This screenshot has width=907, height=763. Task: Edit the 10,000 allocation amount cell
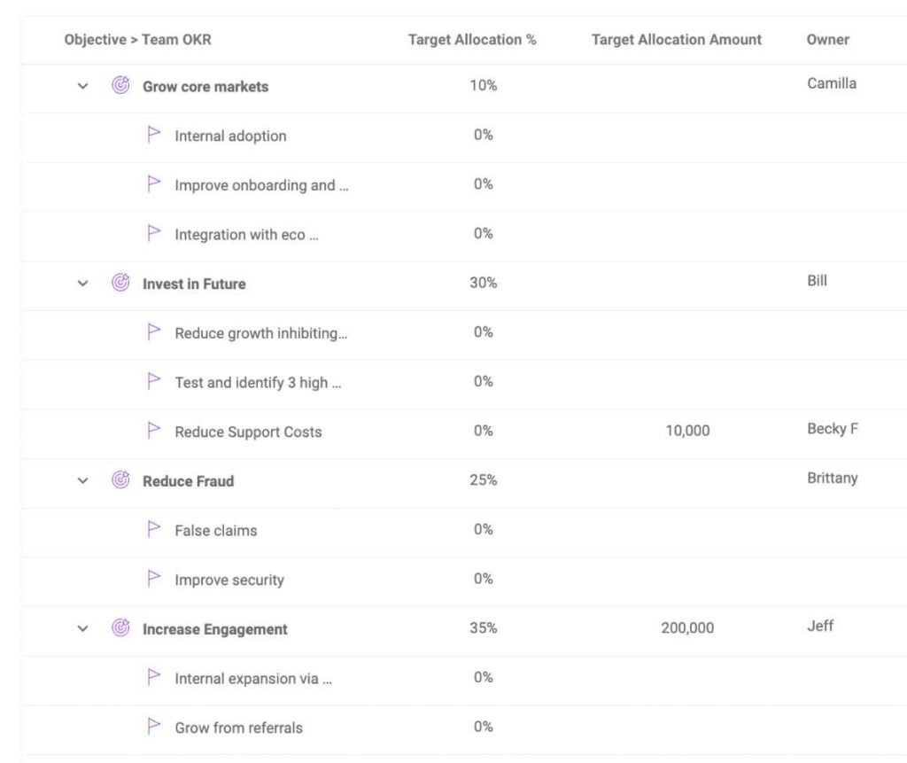687,431
